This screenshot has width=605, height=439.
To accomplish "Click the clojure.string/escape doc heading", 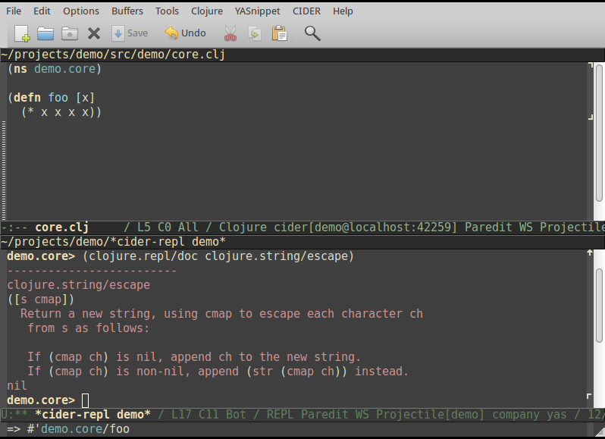I will pyautogui.click(x=79, y=285).
